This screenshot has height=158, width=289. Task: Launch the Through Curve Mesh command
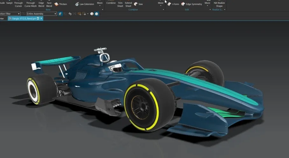click(31, 4)
